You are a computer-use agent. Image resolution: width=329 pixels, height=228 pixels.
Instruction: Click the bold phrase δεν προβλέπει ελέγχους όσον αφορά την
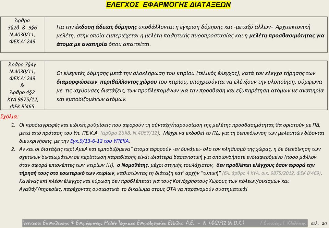point(265,165)
